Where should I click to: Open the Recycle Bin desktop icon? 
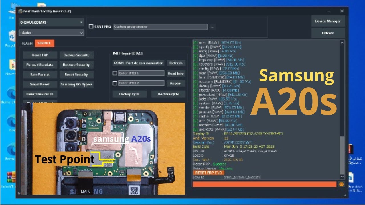coord(12,38)
